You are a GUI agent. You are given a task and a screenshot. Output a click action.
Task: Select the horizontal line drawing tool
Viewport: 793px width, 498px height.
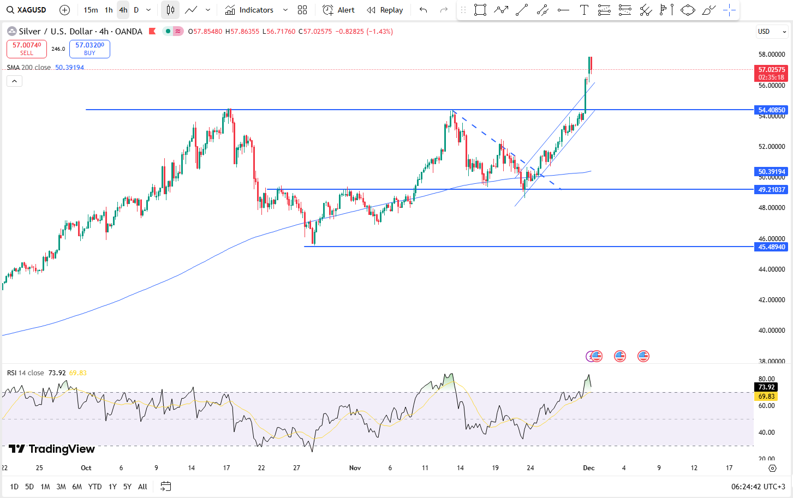coord(563,10)
